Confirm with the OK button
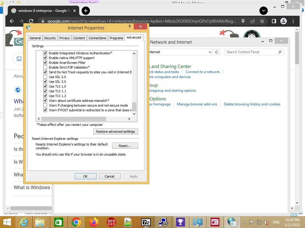The width and height of the screenshot is (305, 228). 85,176
